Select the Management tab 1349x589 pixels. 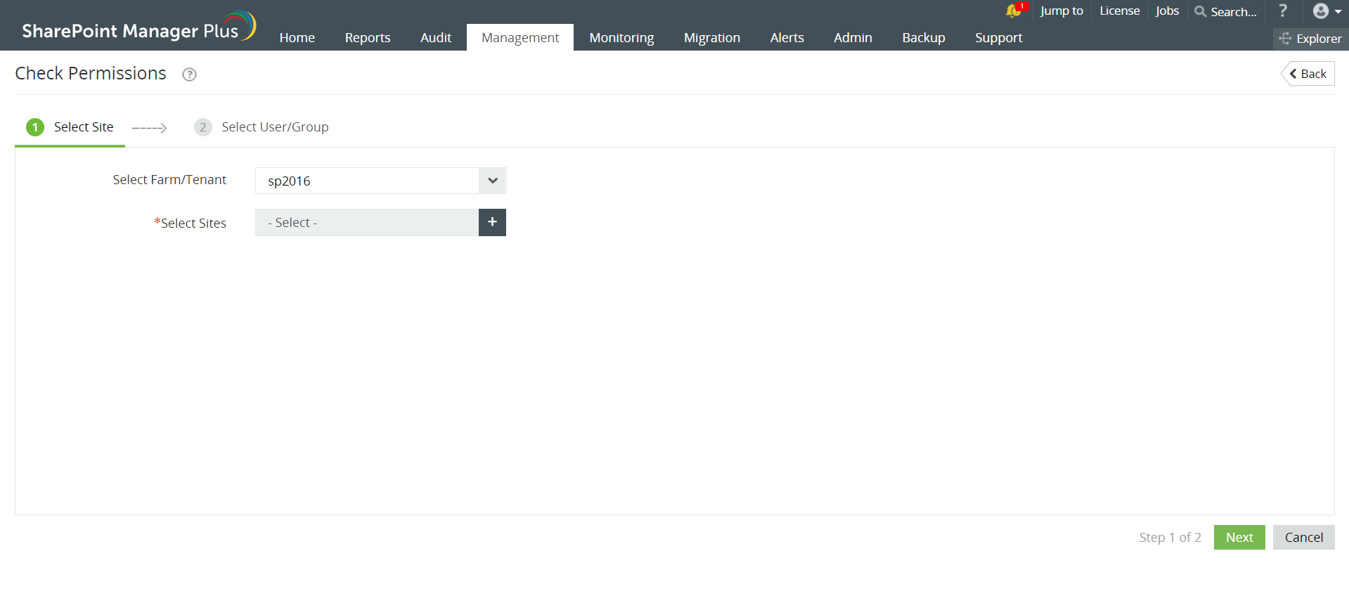520,38
